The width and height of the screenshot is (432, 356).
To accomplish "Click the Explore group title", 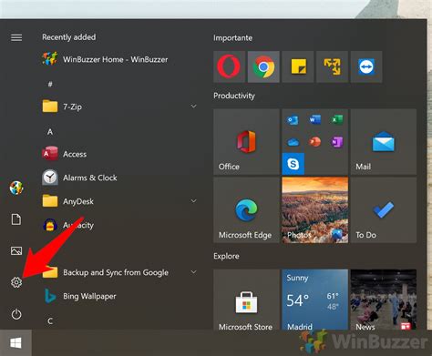I will pos(226,256).
